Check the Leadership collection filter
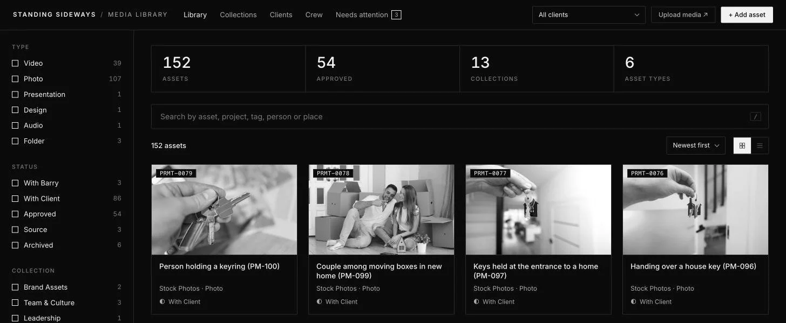 (15, 318)
